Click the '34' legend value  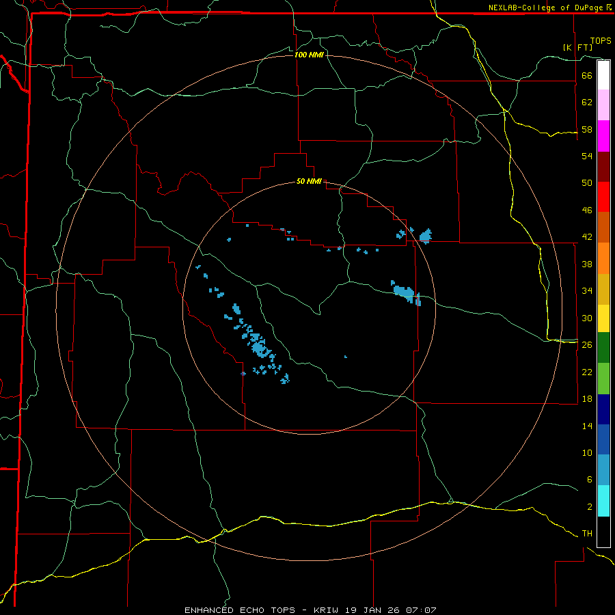coord(587,290)
